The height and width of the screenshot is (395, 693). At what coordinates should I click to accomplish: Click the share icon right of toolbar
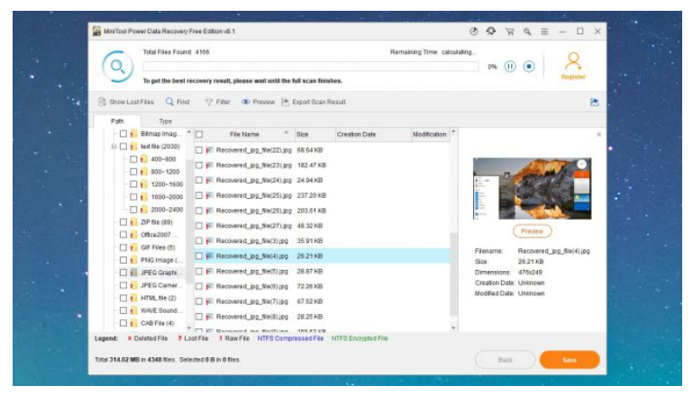tap(595, 102)
